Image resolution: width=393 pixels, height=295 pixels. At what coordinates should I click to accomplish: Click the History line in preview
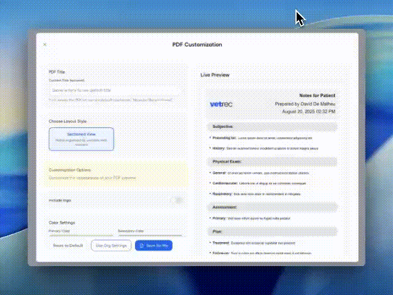tap(264, 149)
